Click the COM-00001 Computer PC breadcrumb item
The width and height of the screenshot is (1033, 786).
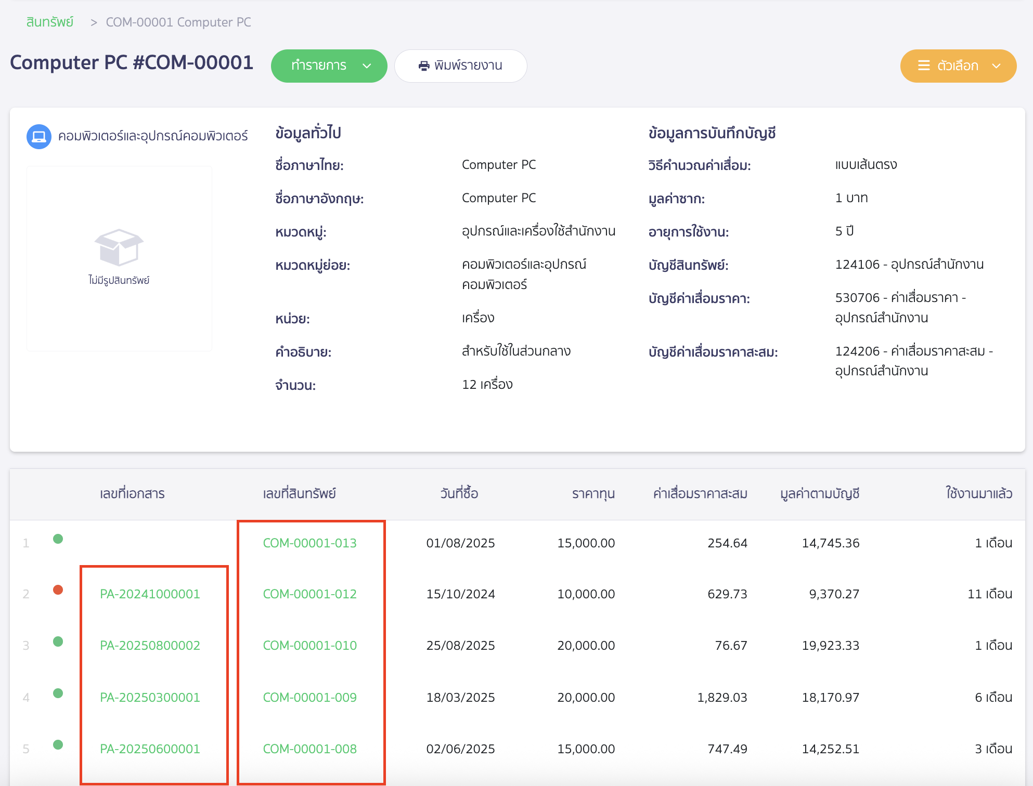click(x=178, y=22)
